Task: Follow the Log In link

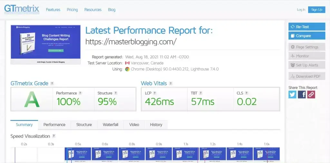Action: (301, 10)
